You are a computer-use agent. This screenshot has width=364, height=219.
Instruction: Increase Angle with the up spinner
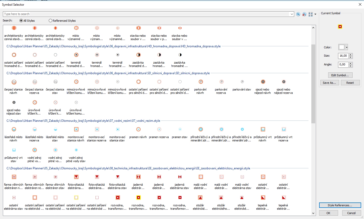pos(351,63)
